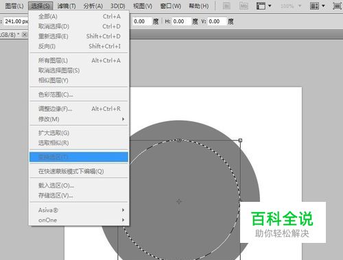Screen dimensions: 343x260
Task: Click the View Extras icon
Action: pyautogui.click(x=261, y=6)
